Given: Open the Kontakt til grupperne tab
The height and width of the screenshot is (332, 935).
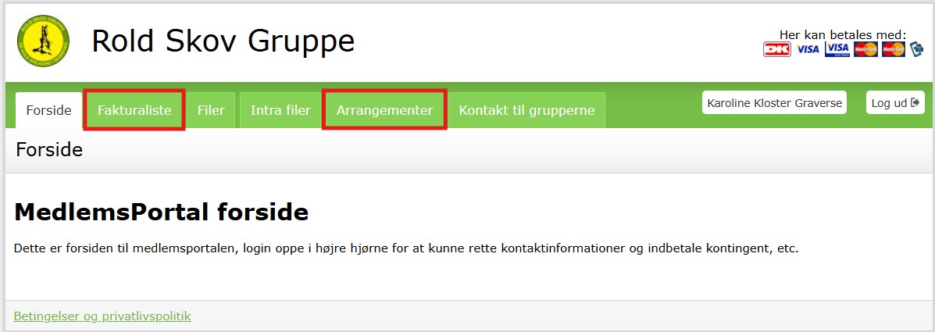Looking at the screenshot, I should click(526, 110).
